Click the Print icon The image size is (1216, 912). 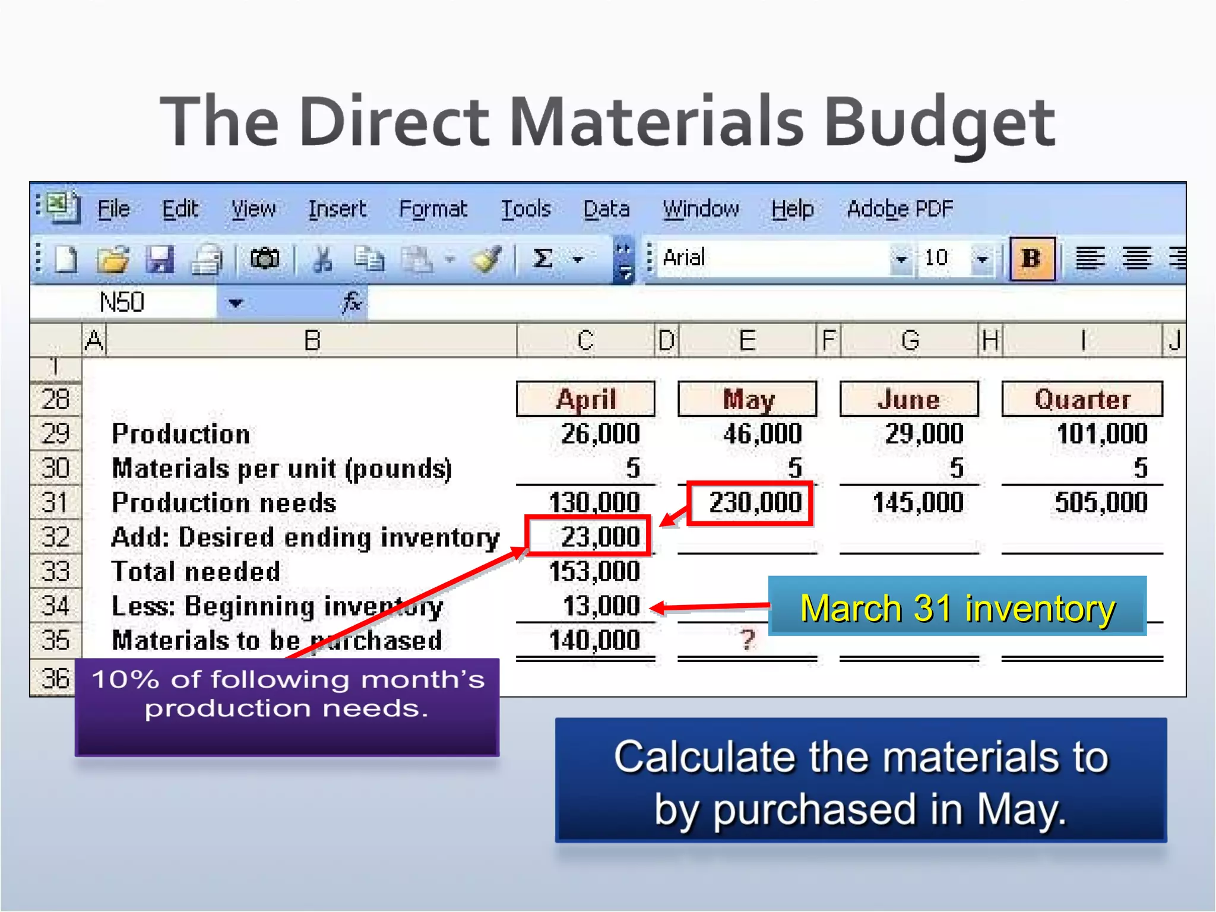pos(207,259)
